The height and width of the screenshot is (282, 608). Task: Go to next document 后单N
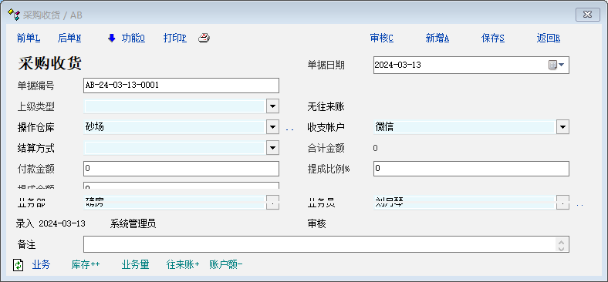pos(69,38)
